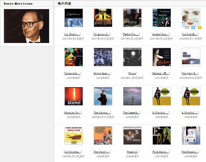
Task: Follow the '[The Good t...]' album link
Action: click(x=102, y=152)
